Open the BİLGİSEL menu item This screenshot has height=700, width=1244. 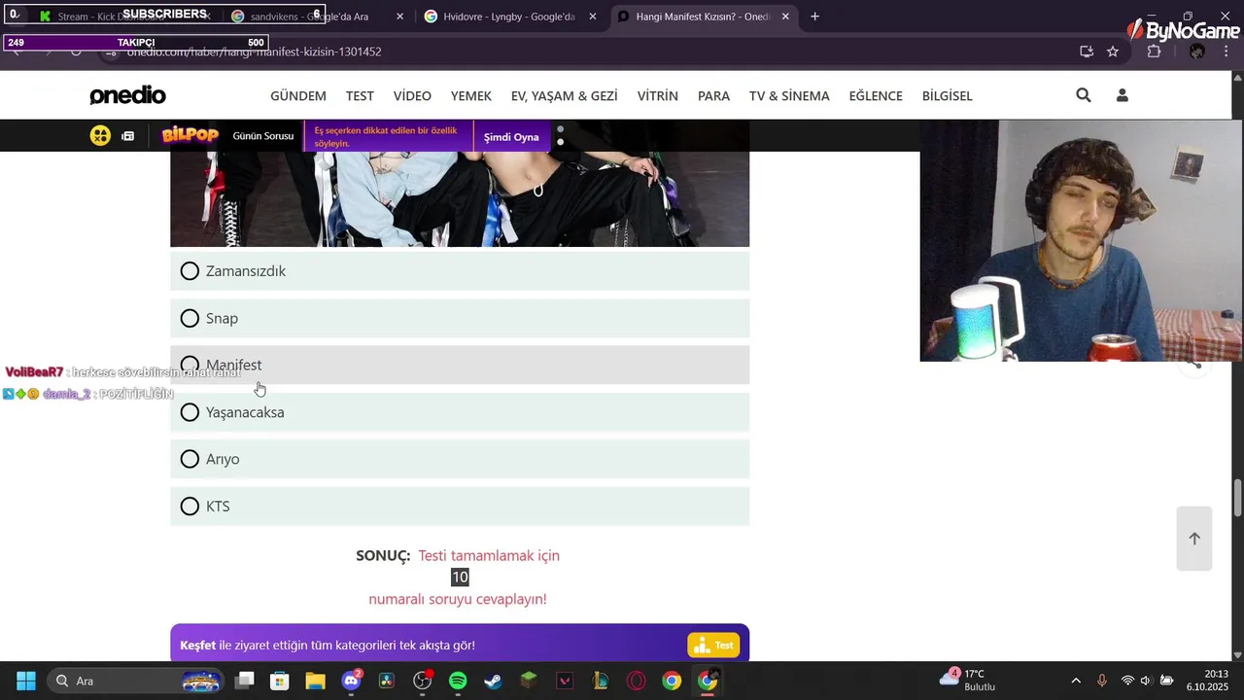tap(948, 95)
